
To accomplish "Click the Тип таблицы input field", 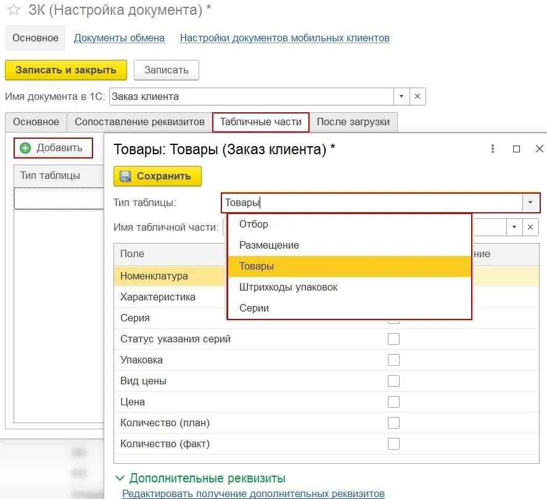I will 372,202.
